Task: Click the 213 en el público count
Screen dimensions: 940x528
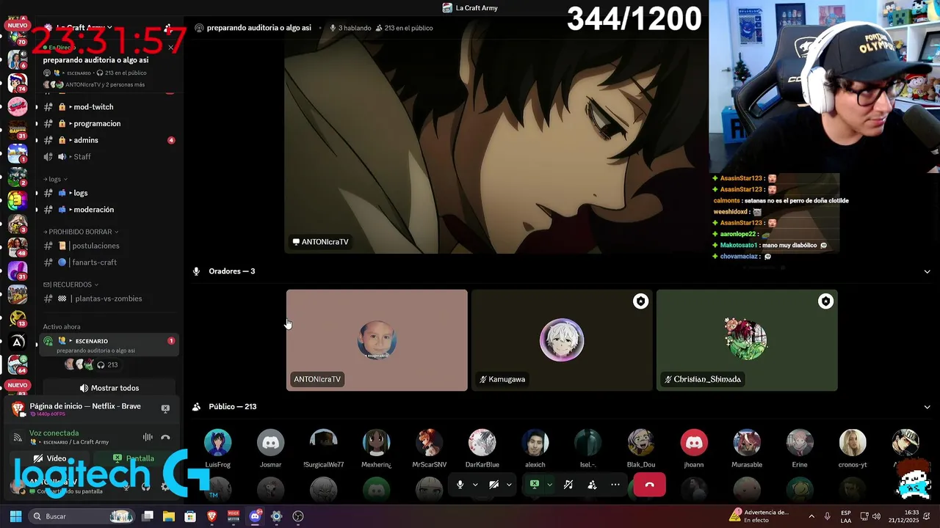Action: coord(404,28)
